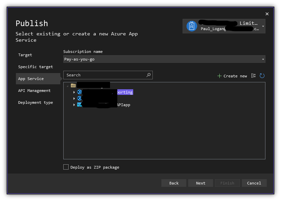Toggle the tree grouping view icon
The width and height of the screenshot is (281, 201).
[x=253, y=76]
